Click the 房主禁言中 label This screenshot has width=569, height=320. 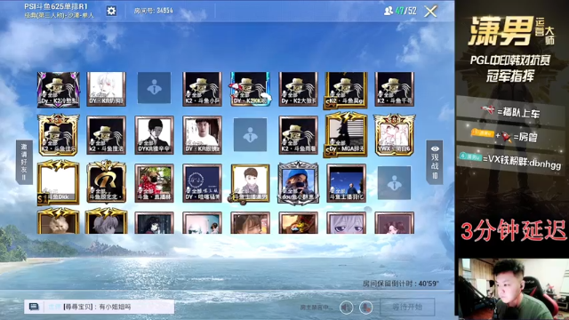coord(317,308)
